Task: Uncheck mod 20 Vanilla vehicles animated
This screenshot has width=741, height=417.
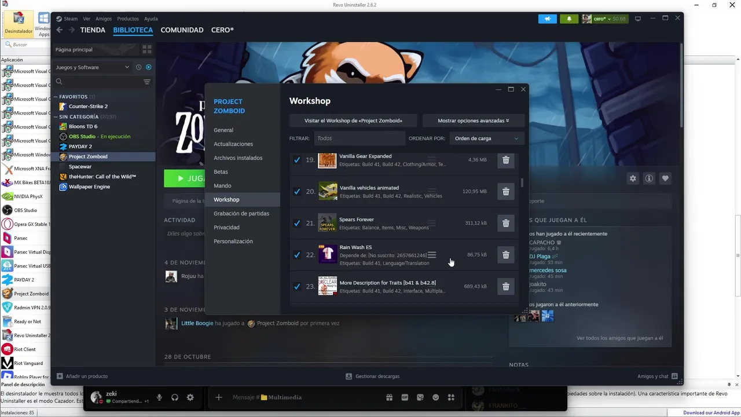Action: (297, 192)
